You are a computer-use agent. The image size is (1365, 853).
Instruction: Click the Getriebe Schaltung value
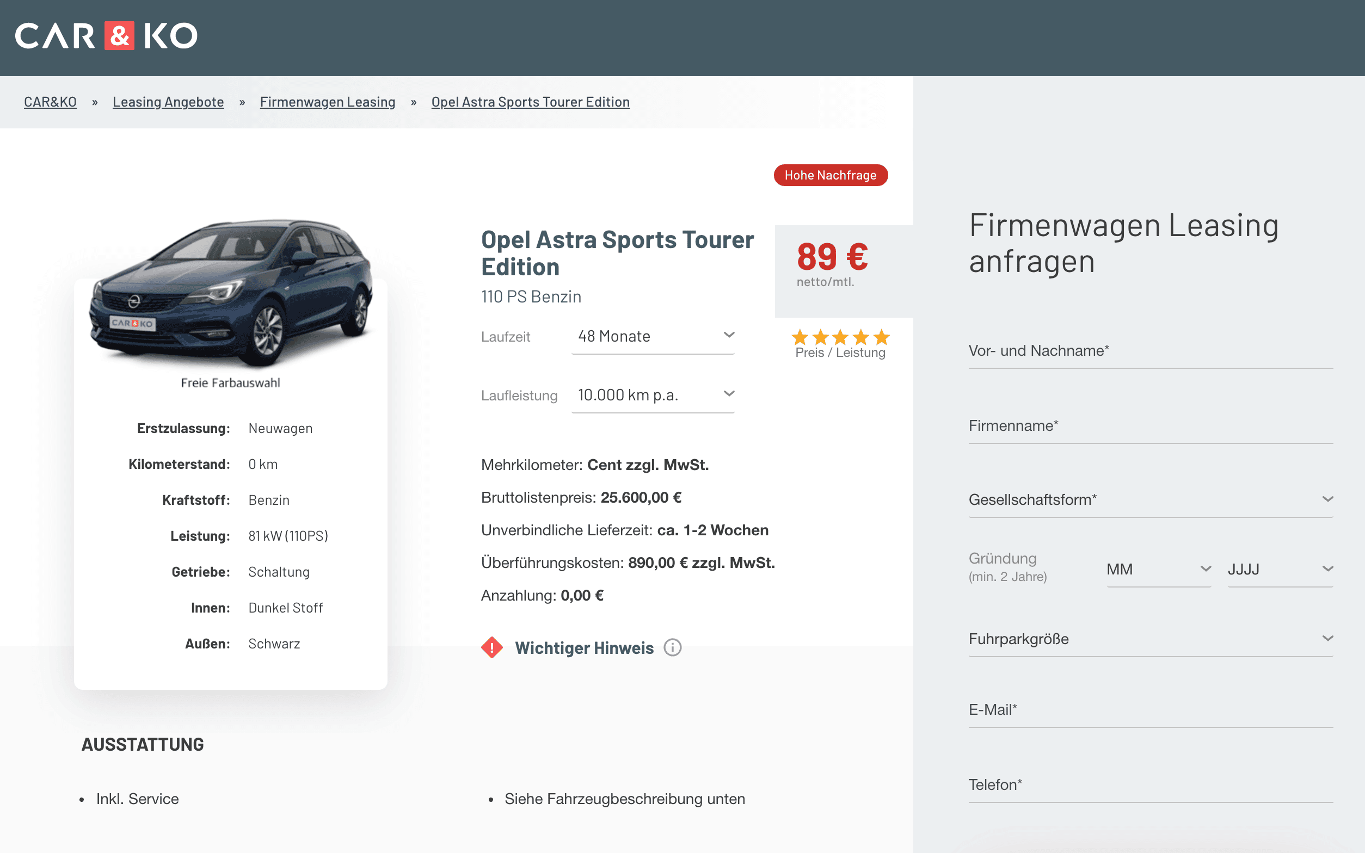[x=279, y=572]
